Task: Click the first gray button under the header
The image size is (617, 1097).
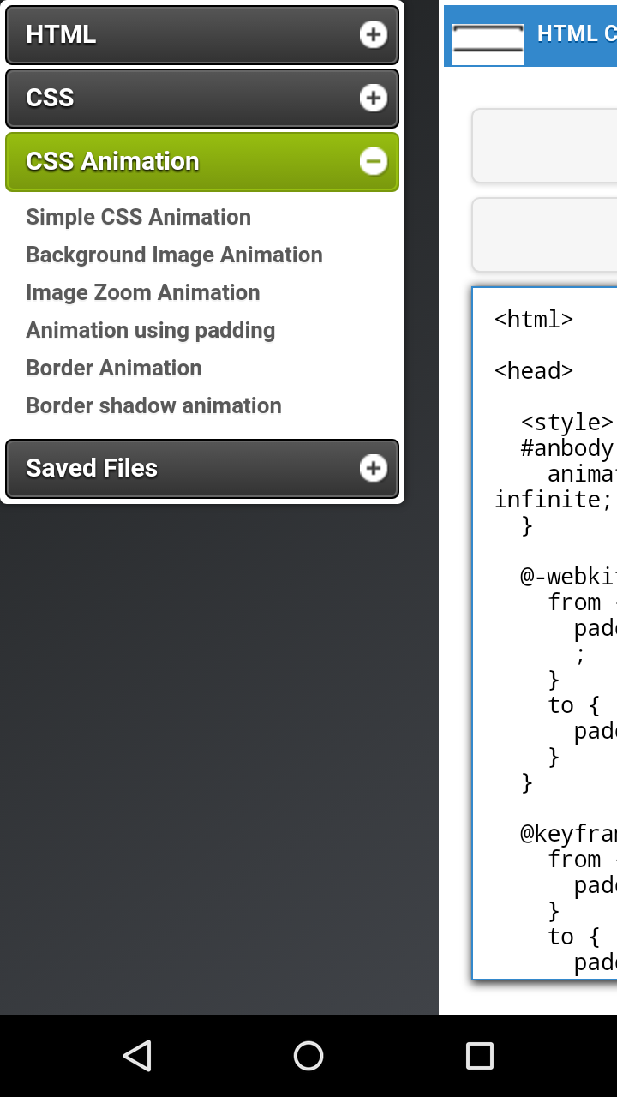Action: [x=557, y=146]
